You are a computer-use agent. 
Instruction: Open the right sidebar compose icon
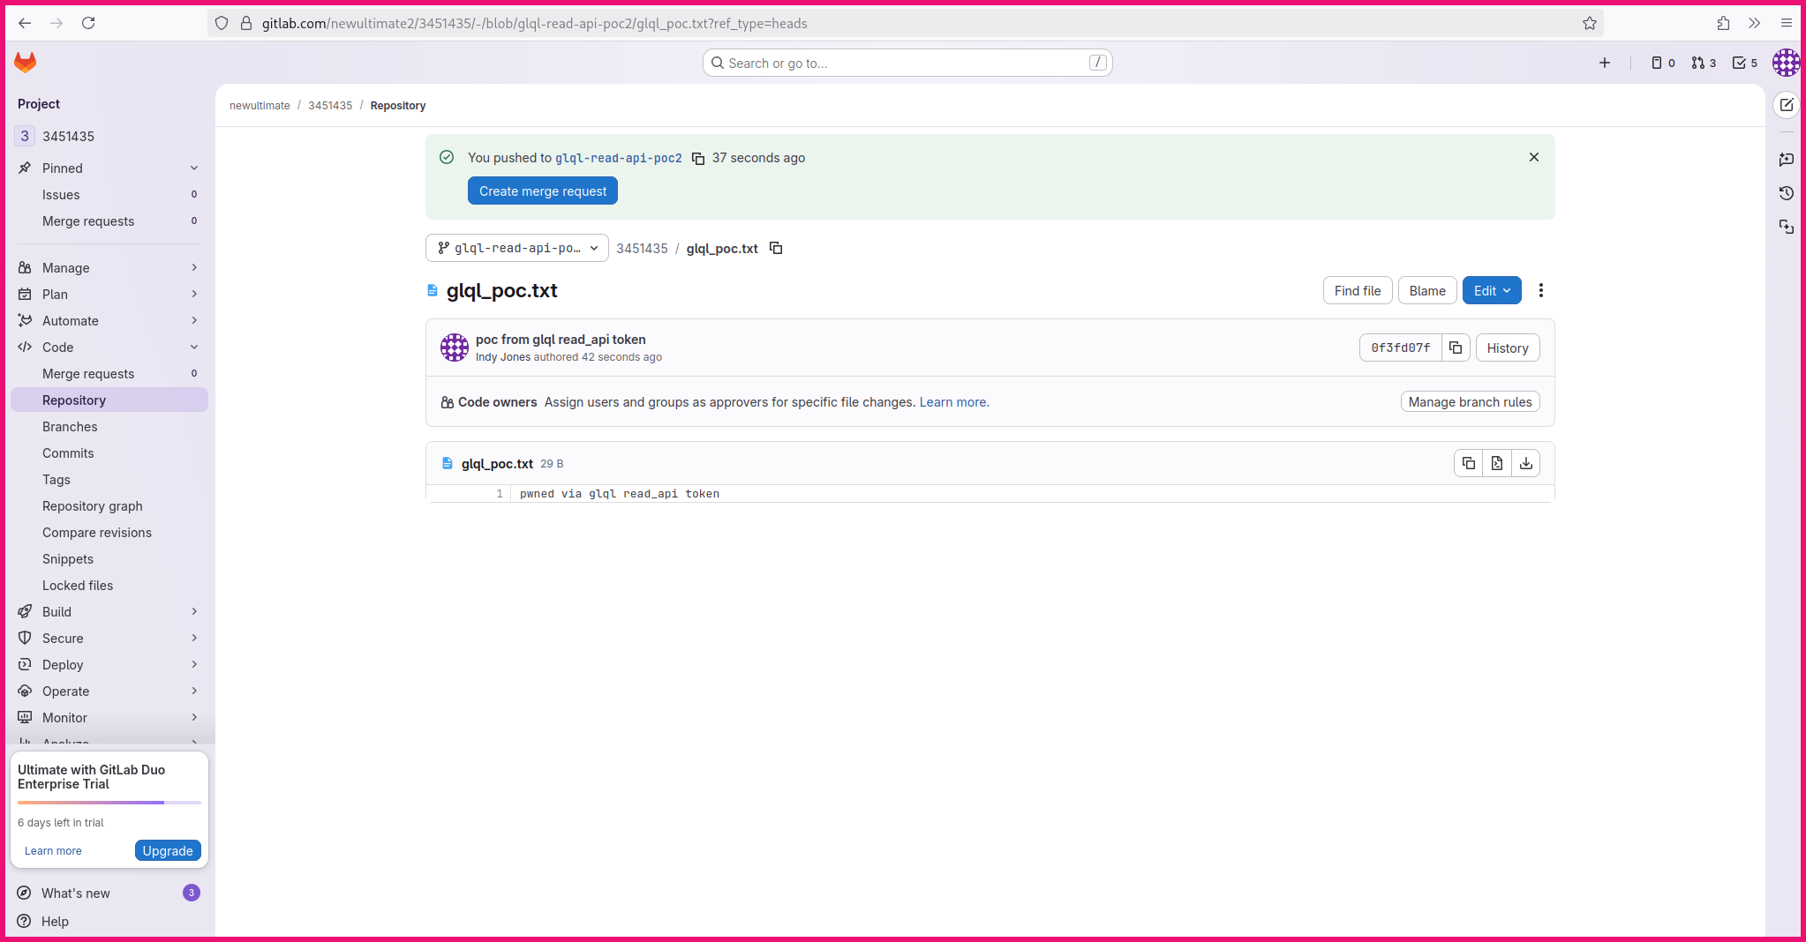pos(1787,105)
